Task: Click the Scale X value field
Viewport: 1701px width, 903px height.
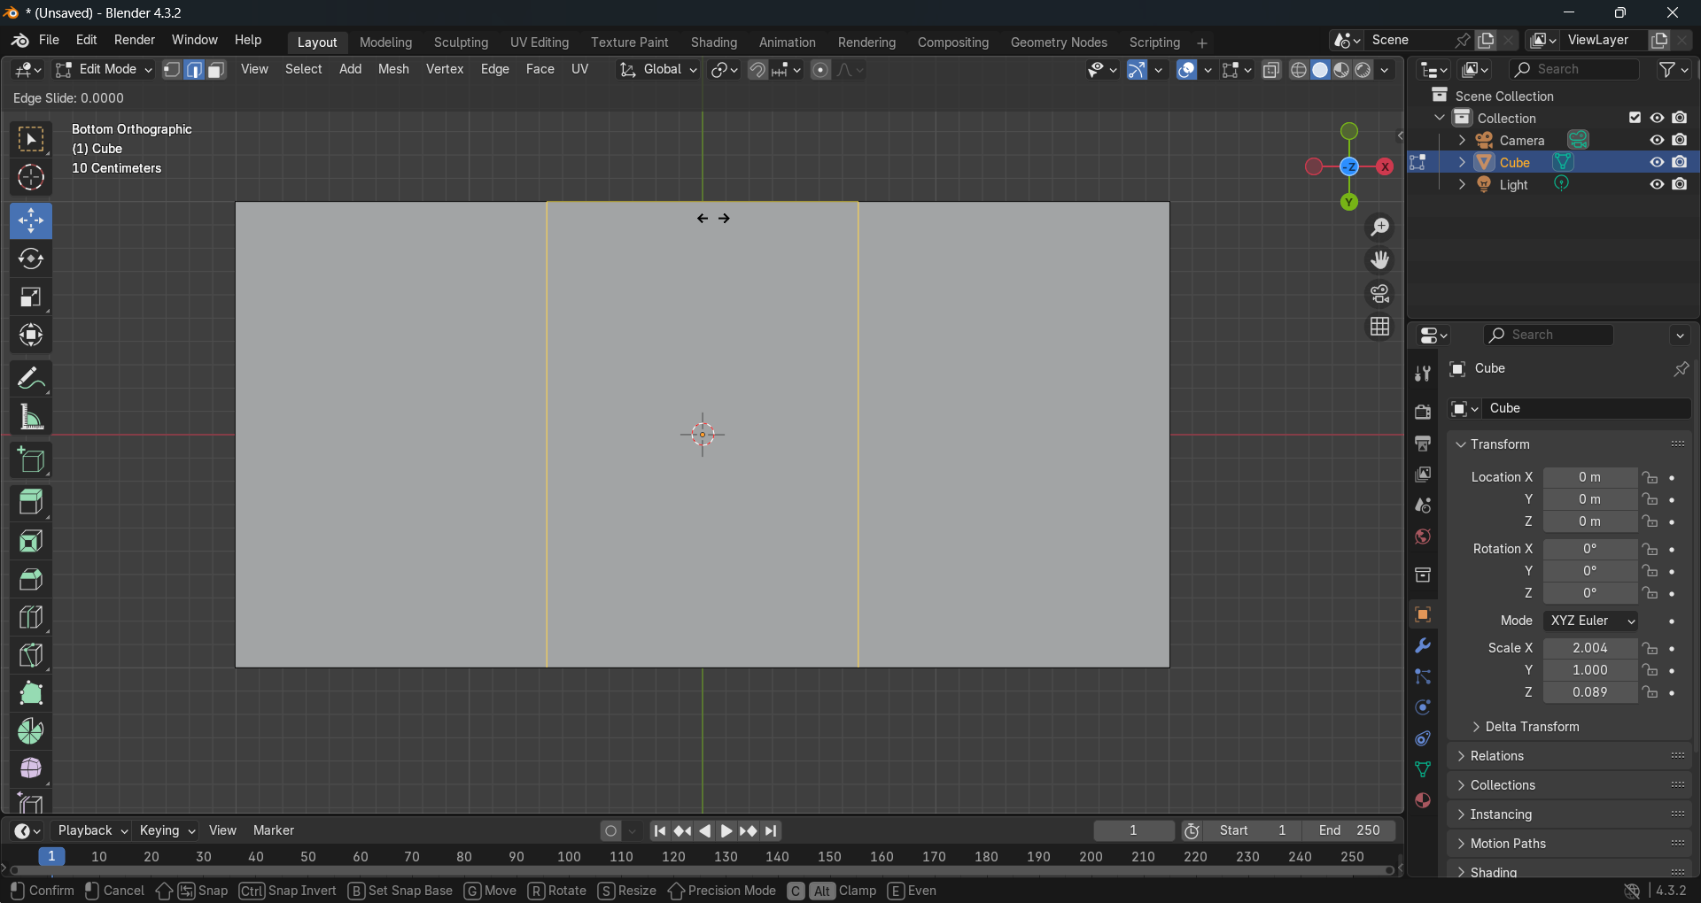Action: (x=1589, y=648)
